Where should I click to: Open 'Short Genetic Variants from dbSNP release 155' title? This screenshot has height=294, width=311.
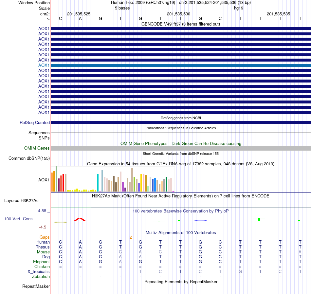pos(181,154)
